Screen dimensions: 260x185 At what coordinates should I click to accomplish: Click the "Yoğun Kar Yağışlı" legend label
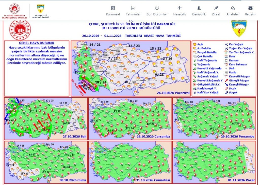[241, 48]
